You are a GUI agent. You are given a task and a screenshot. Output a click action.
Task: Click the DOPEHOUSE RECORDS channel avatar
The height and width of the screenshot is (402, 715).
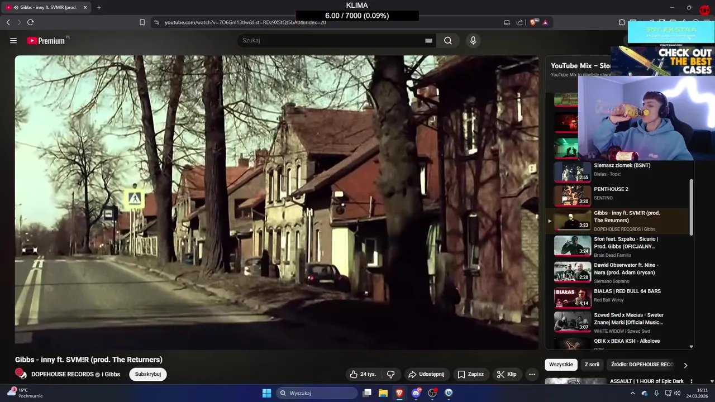tap(21, 374)
